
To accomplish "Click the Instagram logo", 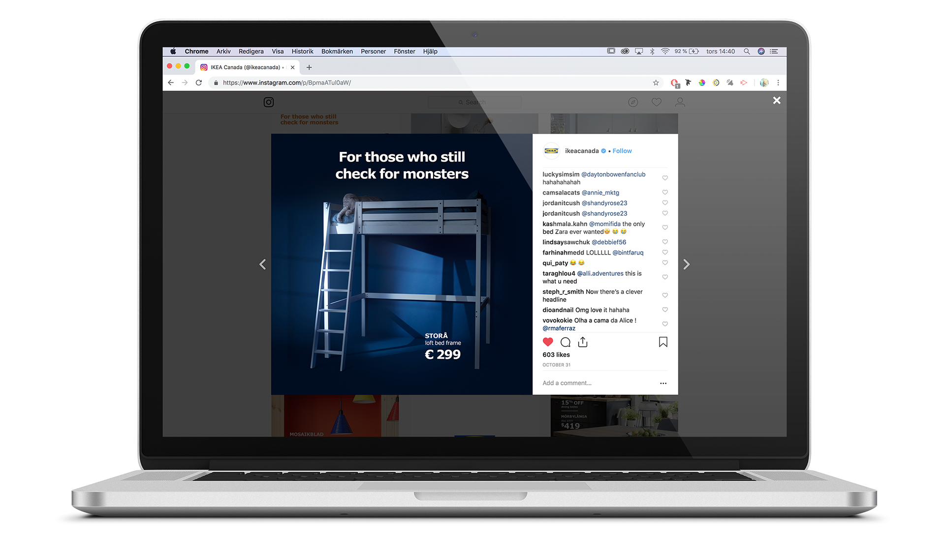I will 269,102.
